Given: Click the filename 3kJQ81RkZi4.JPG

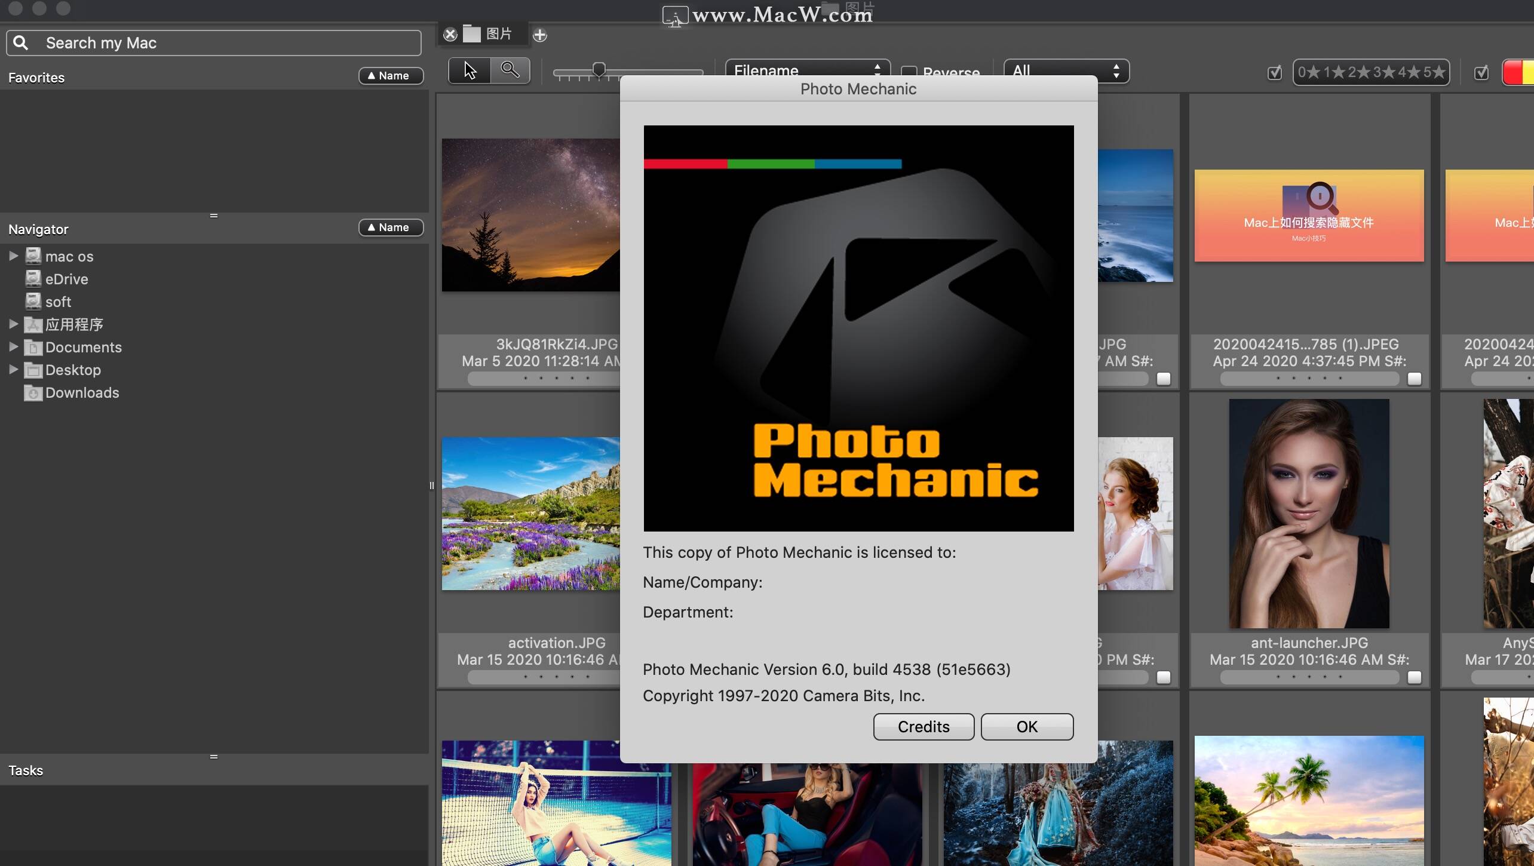Looking at the screenshot, I should 557,344.
